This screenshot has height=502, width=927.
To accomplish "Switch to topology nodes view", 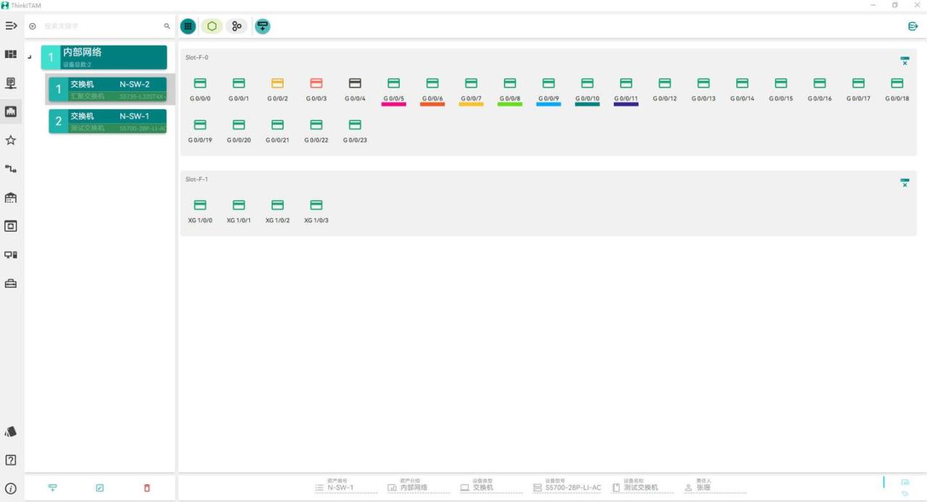I will [x=236, y=26].
